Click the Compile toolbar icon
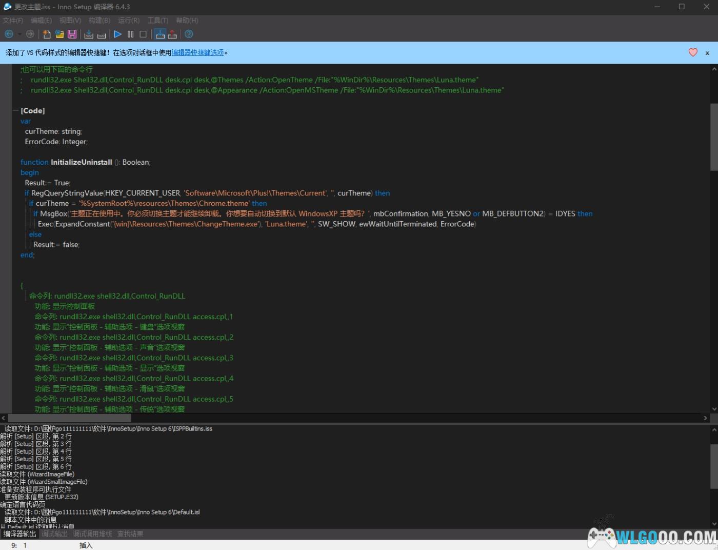Image resolution: width=718 pixels, height=550 pixels. pyautogui.click(x=89, y=34)
